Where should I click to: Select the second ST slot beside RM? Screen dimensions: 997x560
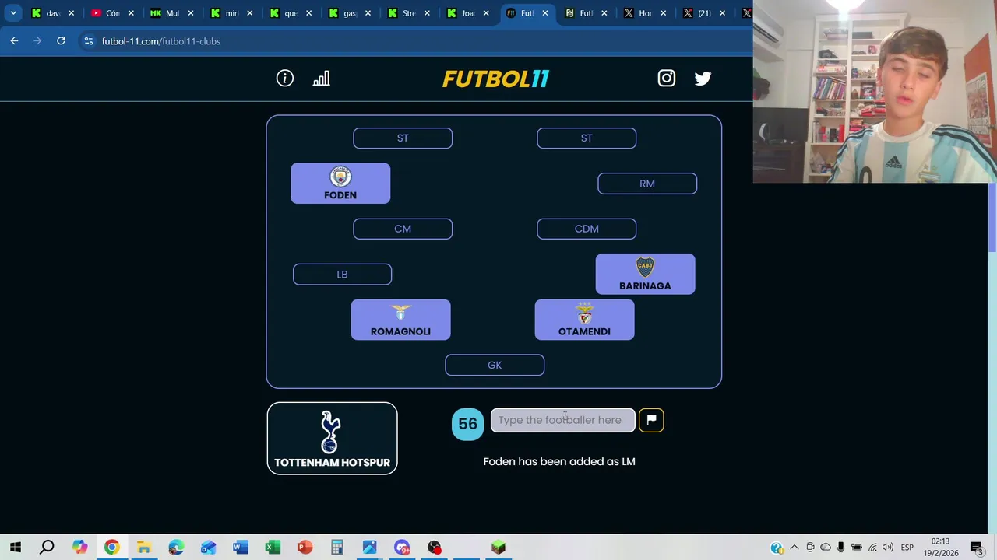[x=587, y=138]
